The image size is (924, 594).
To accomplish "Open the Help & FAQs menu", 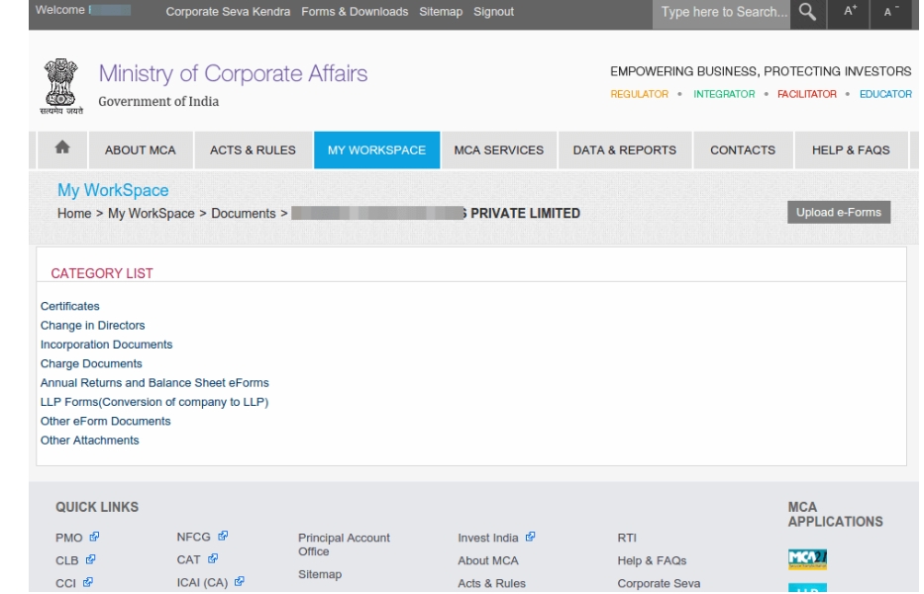I will pos(851,149).
